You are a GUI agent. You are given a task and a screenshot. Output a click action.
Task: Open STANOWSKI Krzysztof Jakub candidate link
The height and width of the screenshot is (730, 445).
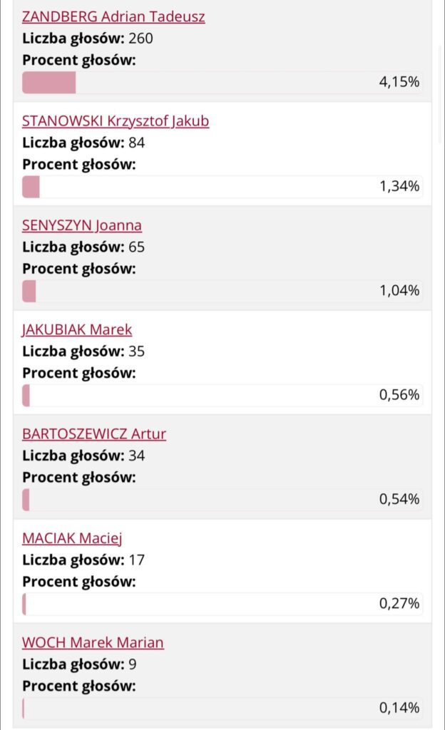coord(116,120)
